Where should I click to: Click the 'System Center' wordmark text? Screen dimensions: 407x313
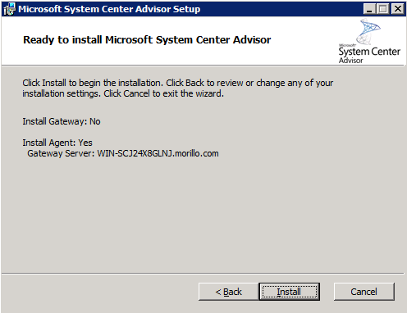point(369,52)
